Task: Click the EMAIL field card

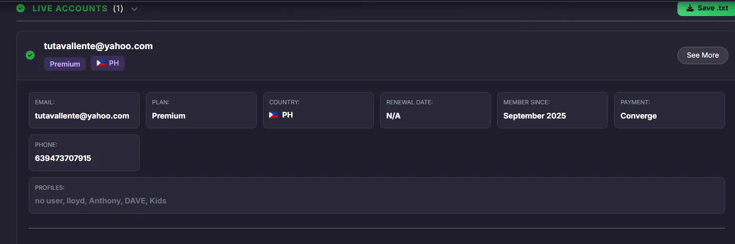Action: 84,110
